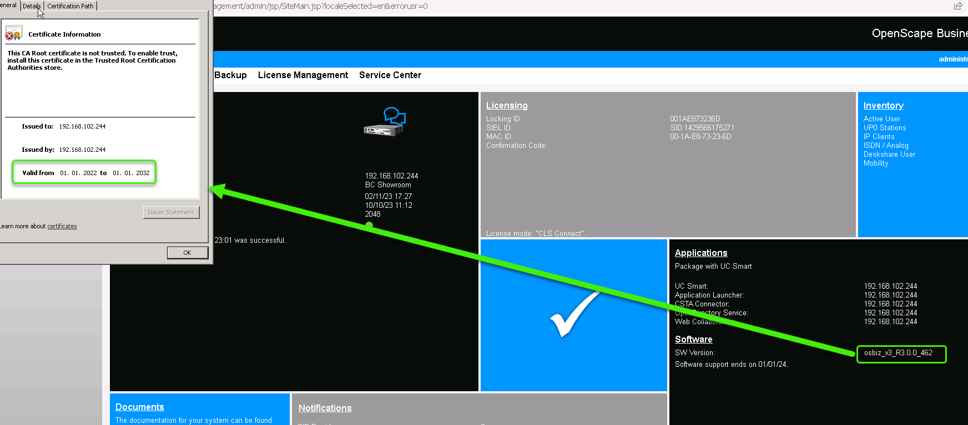Click the value '2048' under the dates
The height and width of the screenshot is (425, 968).
pos(372,214)
